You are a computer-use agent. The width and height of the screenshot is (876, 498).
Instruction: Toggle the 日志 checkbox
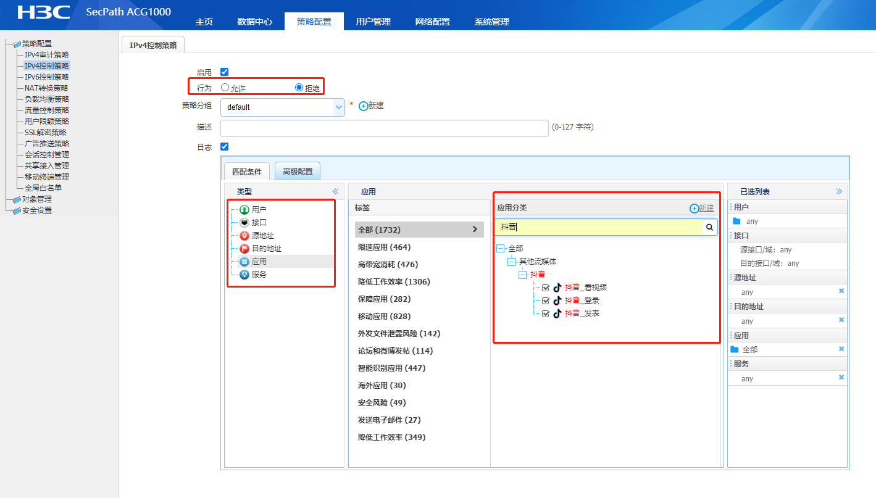point(225,147)
